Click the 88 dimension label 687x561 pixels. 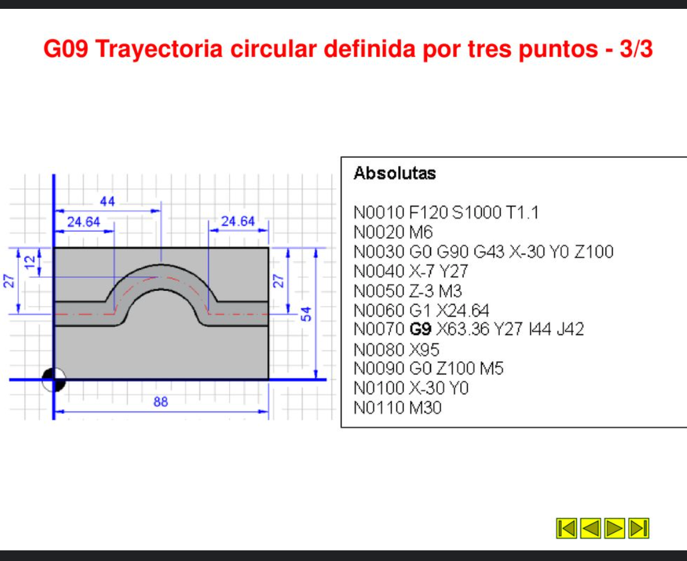161,402
